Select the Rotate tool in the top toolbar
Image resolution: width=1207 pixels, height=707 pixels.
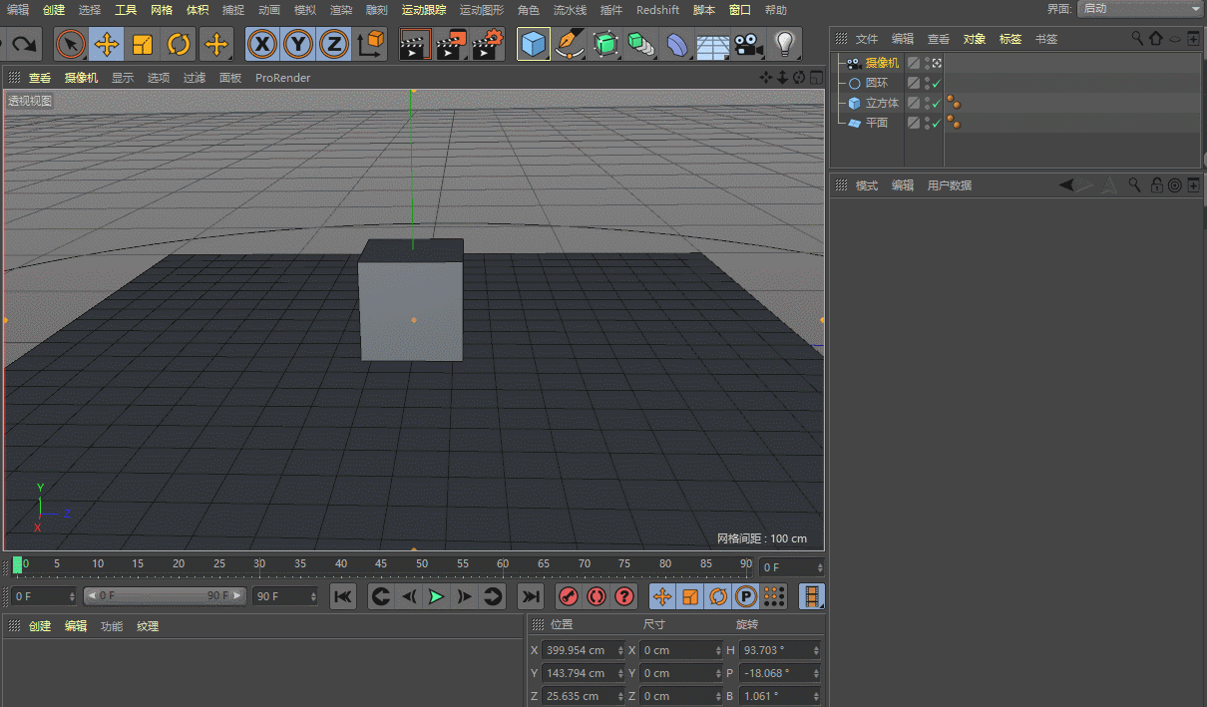[x=179, y=45]
